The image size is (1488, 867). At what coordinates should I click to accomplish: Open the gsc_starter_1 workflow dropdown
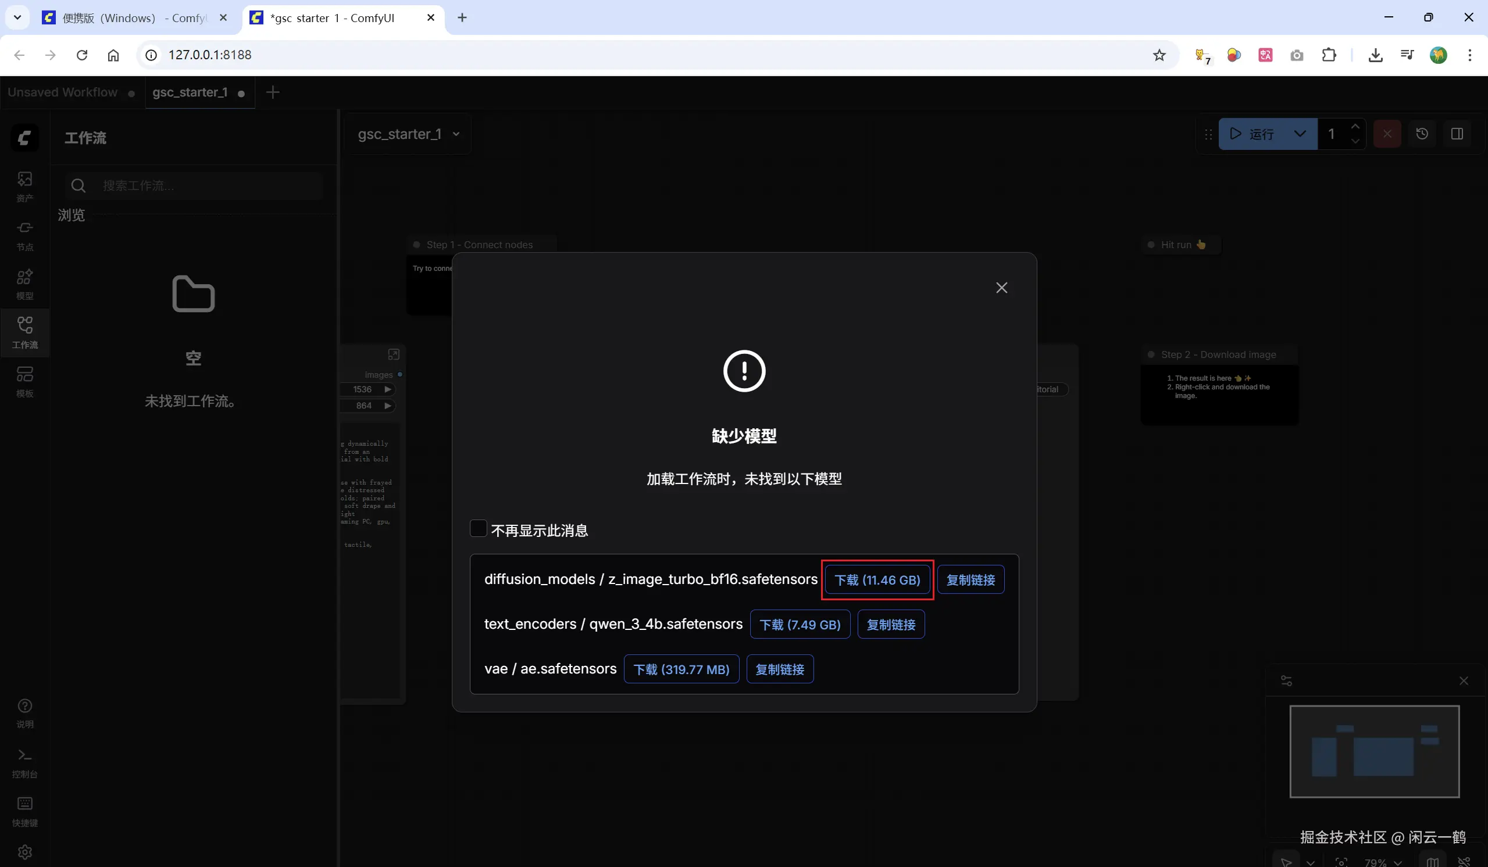pos(409,134)
